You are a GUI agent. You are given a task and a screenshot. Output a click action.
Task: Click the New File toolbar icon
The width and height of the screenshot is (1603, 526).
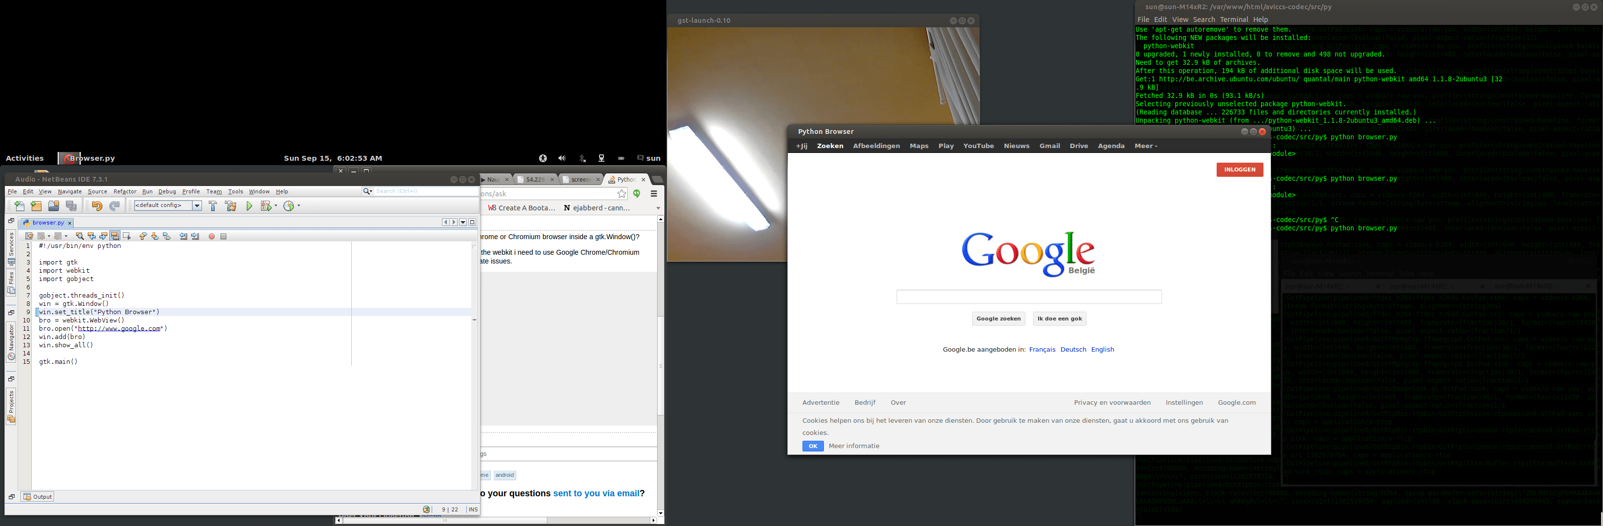[20, 206]
